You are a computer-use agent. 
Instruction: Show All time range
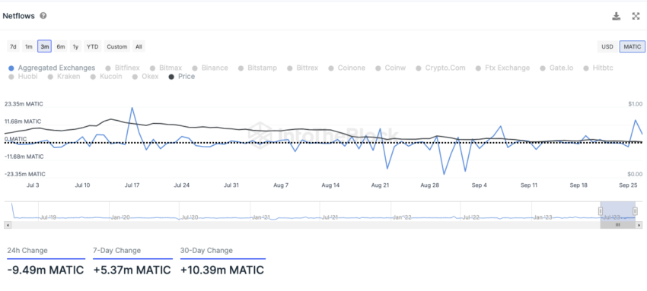[139, 46]
